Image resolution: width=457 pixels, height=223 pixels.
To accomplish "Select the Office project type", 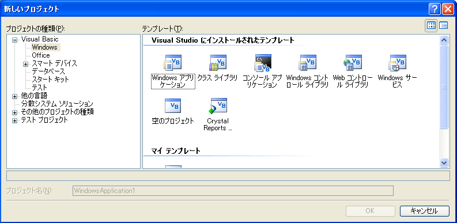I will pos(41,55).
